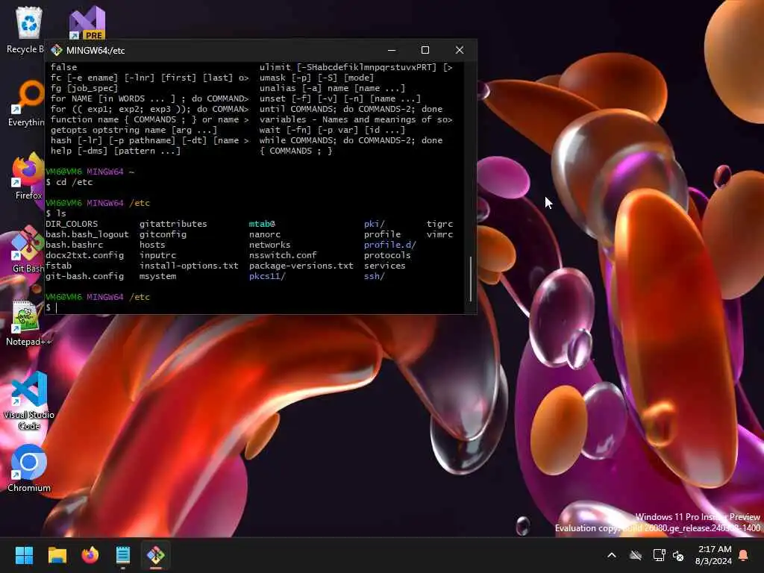Click the install-options.txt entry

click(x=189, y=266)
